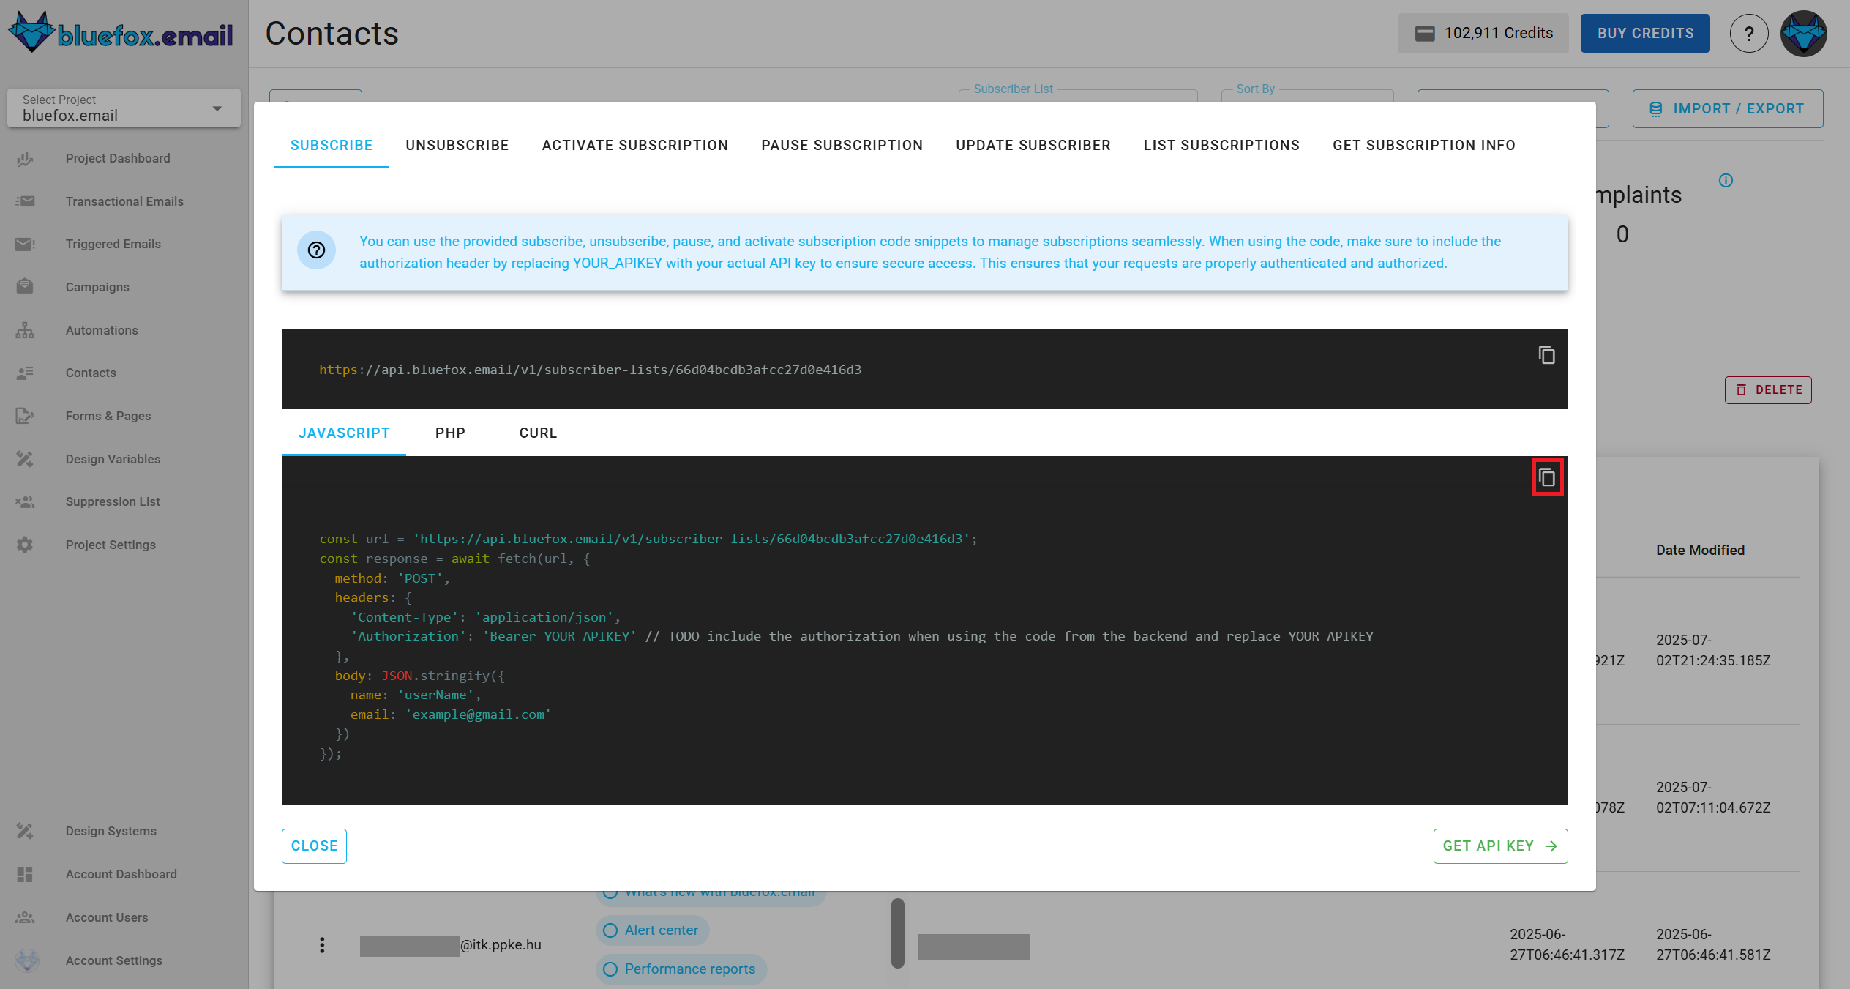The width and height of the screenshot is (1850, 989).
Task: Select the Performance reports option
Action: pos(680,969)
